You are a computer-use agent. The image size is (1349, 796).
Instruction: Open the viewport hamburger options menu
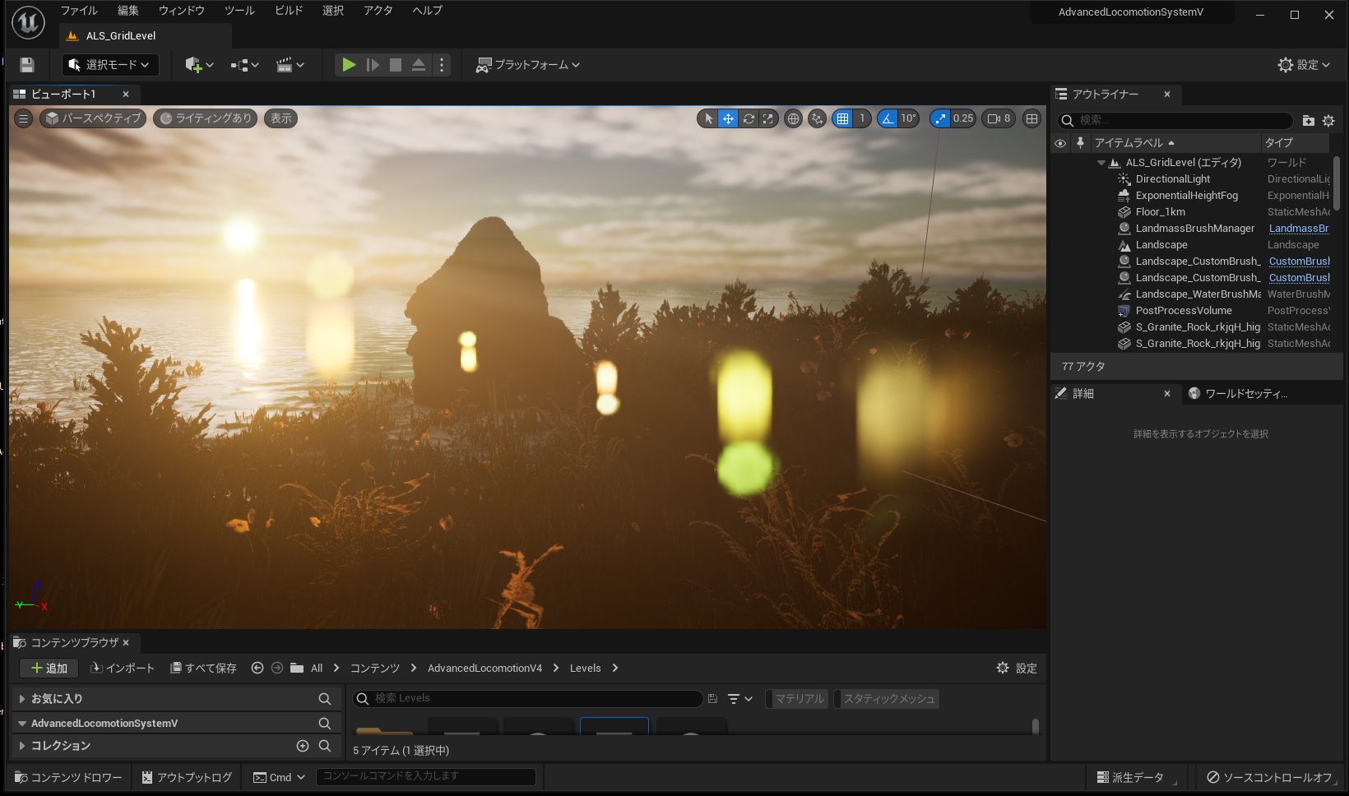(x=24, y=118)
